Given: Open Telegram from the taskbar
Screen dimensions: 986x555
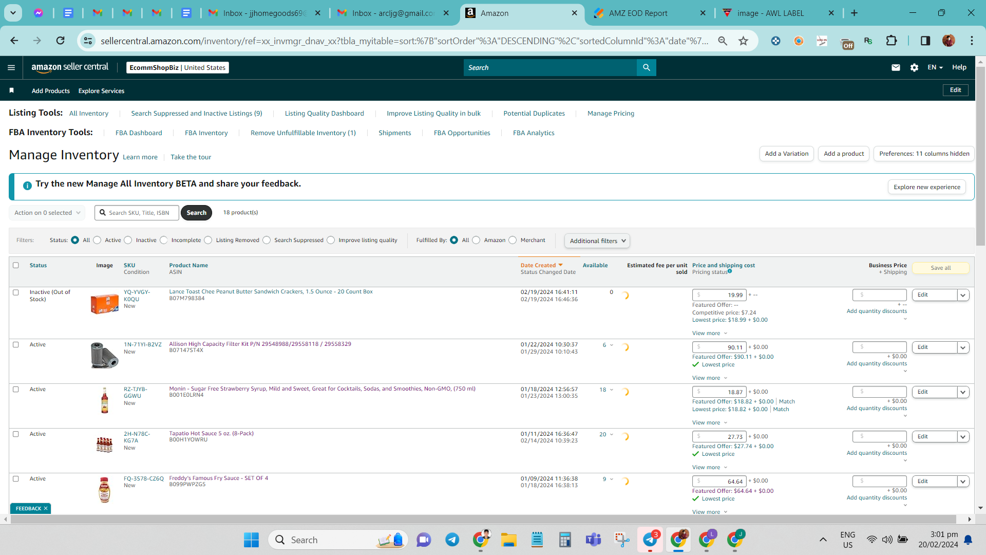Looking at the screenshot, I should click(452, 540).
